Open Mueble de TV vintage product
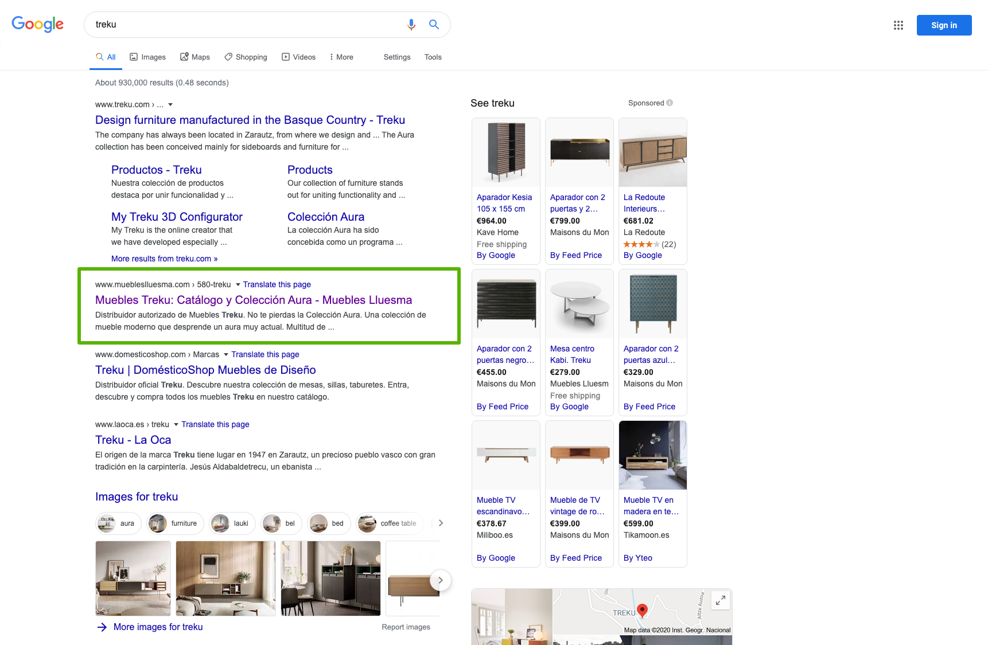This screenshot has width=988, height=645. [x=577, y=506]
